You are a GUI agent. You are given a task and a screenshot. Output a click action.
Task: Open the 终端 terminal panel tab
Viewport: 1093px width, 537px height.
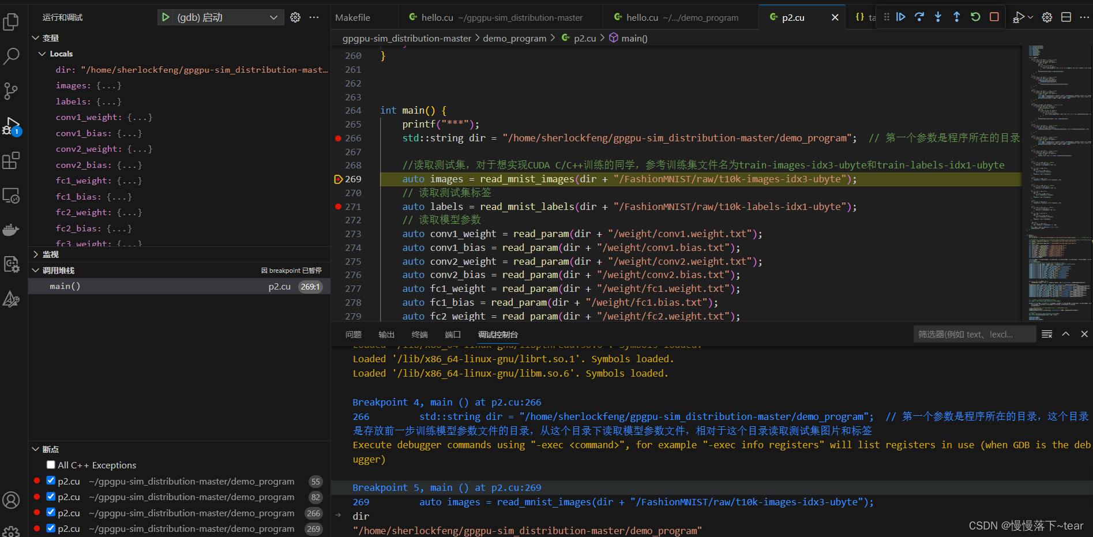pos(419,335)
